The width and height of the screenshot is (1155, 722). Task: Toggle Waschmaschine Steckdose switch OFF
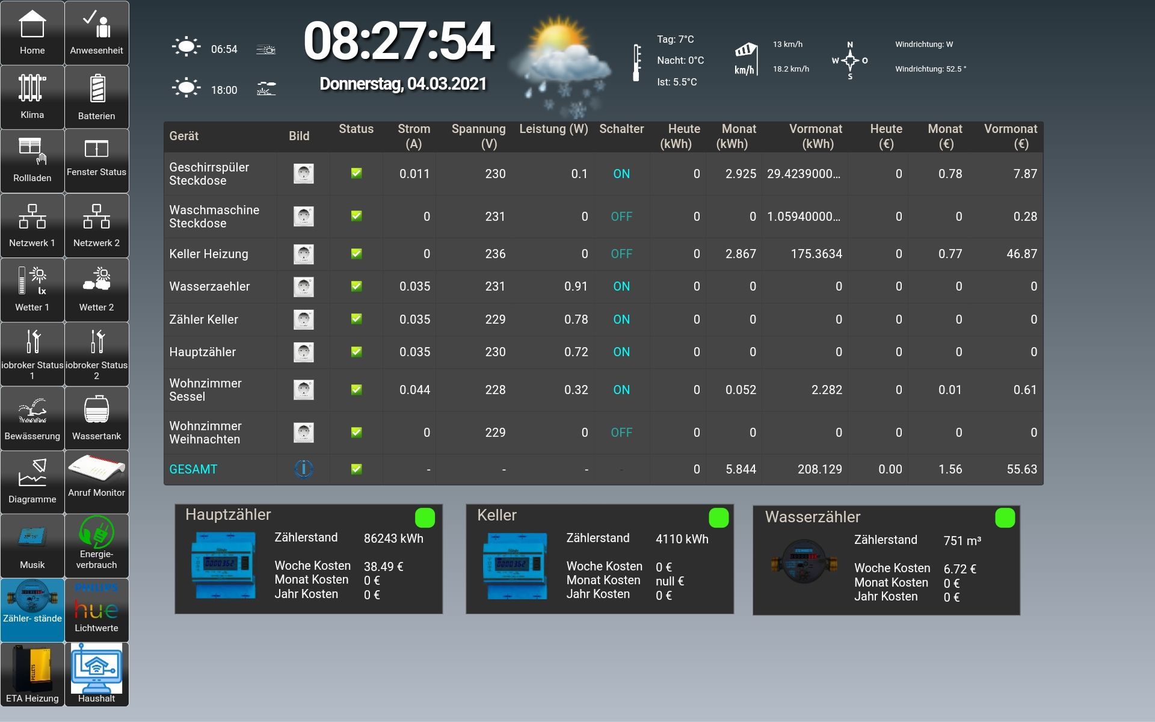point(621,217)
